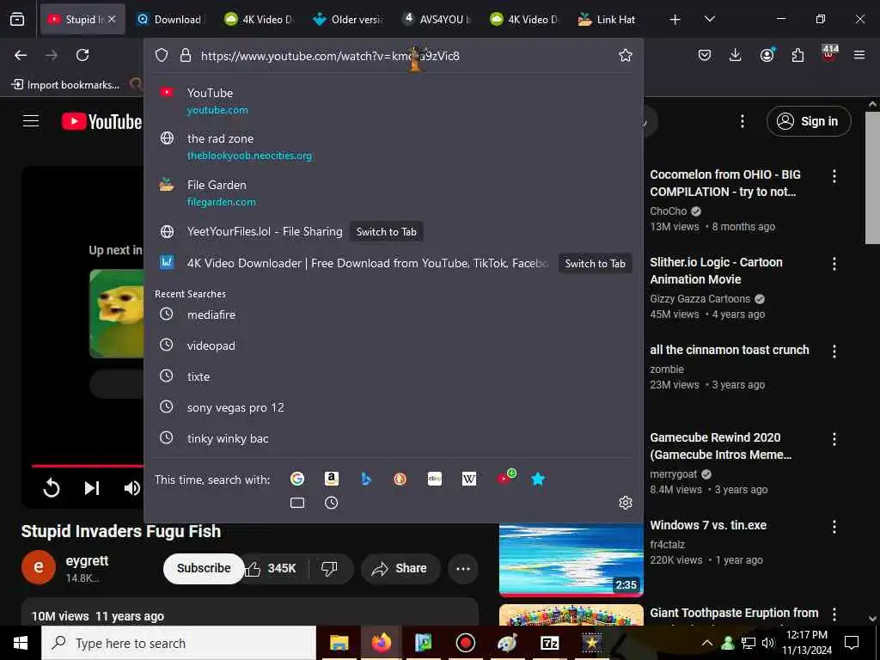This screenshot has width=880, height=660.
Task: Choose recent search sony vegas pro 12
Action: 394,407
